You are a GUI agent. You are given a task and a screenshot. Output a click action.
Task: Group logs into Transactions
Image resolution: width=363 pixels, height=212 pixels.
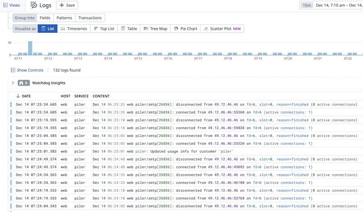(90, 18)
